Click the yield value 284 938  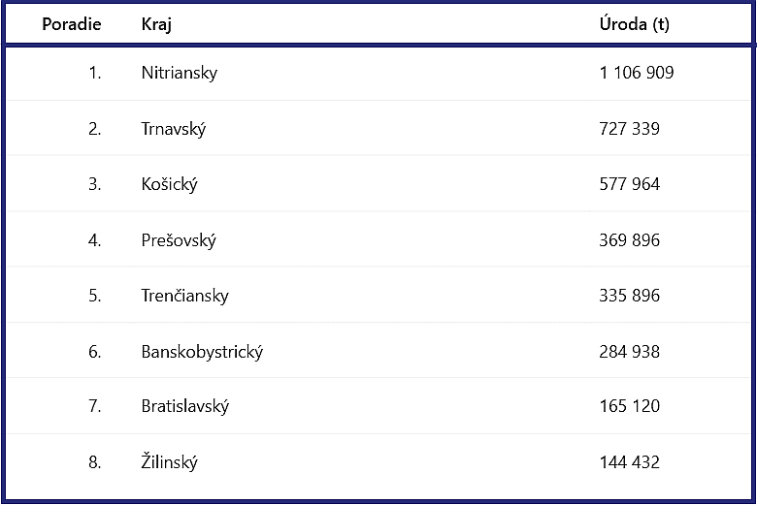[x=629, y=352]
